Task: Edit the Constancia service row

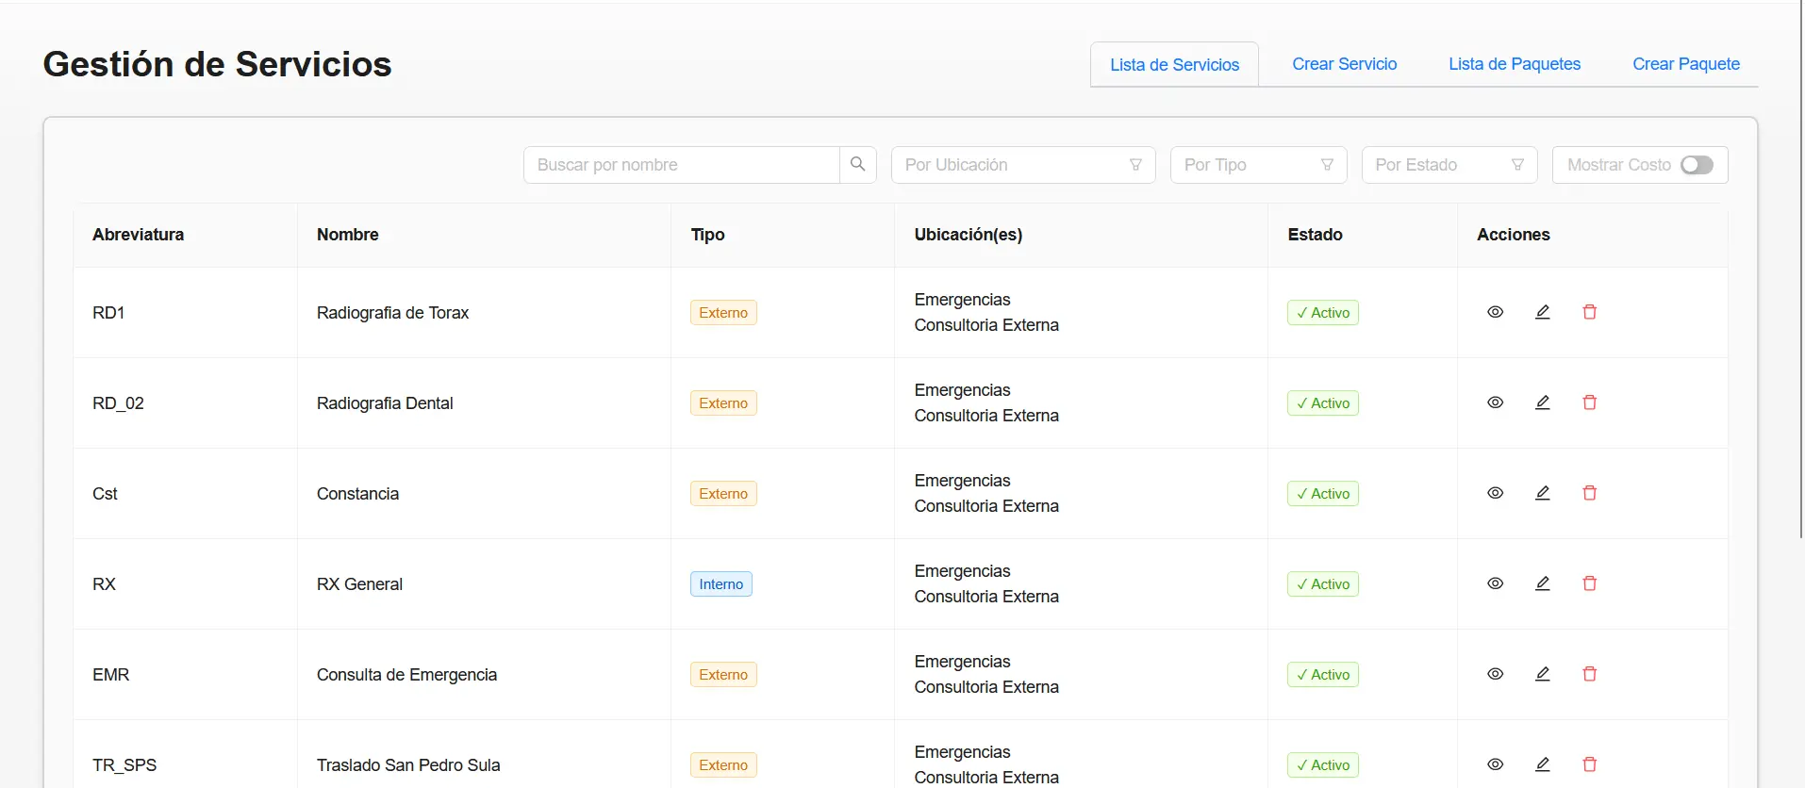Action: (x=1542, y=493)
